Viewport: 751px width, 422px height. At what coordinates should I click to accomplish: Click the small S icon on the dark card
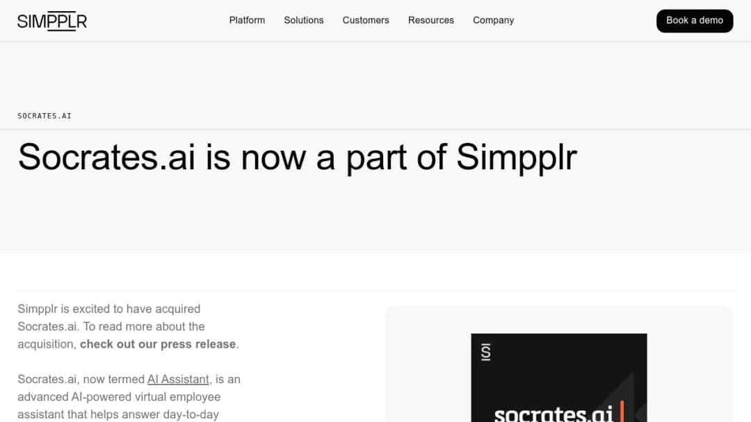[485, 352]
